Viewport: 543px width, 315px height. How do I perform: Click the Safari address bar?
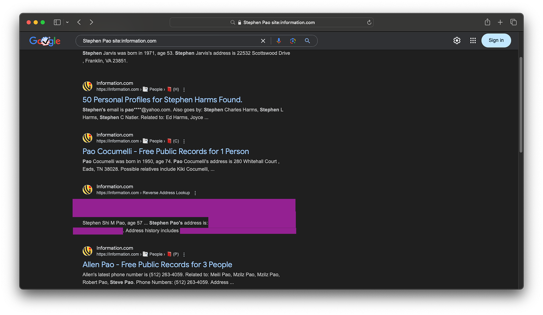(x=271, y=22)
